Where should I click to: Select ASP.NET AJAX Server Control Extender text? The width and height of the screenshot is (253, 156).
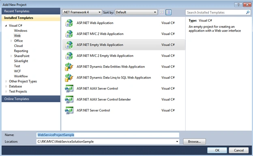click(x=103, y=100)
